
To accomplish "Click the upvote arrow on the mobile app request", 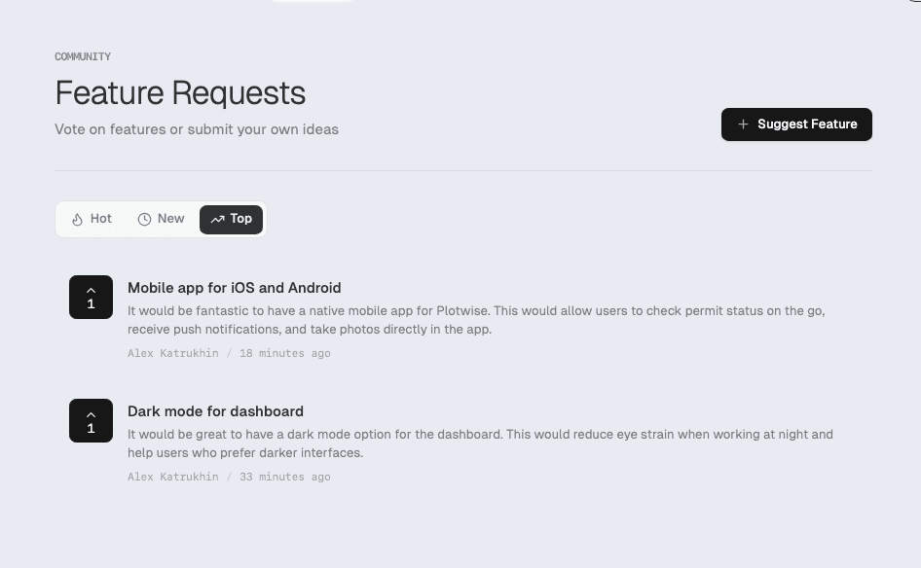I will [91, 290].
